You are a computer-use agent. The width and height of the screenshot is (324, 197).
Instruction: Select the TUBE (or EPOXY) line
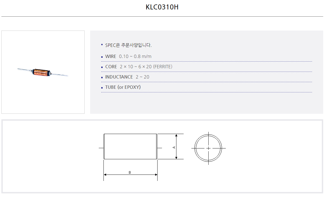coord(123,87)
